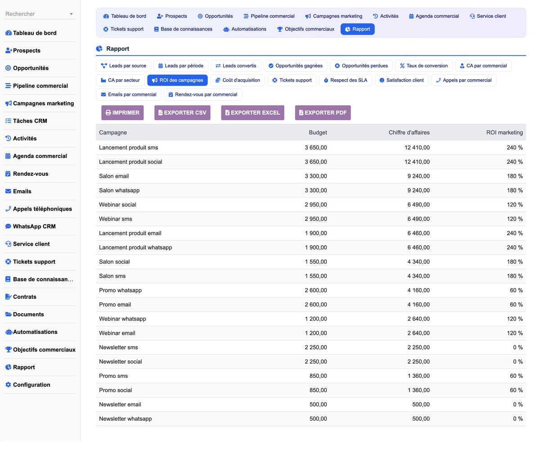Show the Emails par commercial report
540x449 pixels.
coord(128,94)
